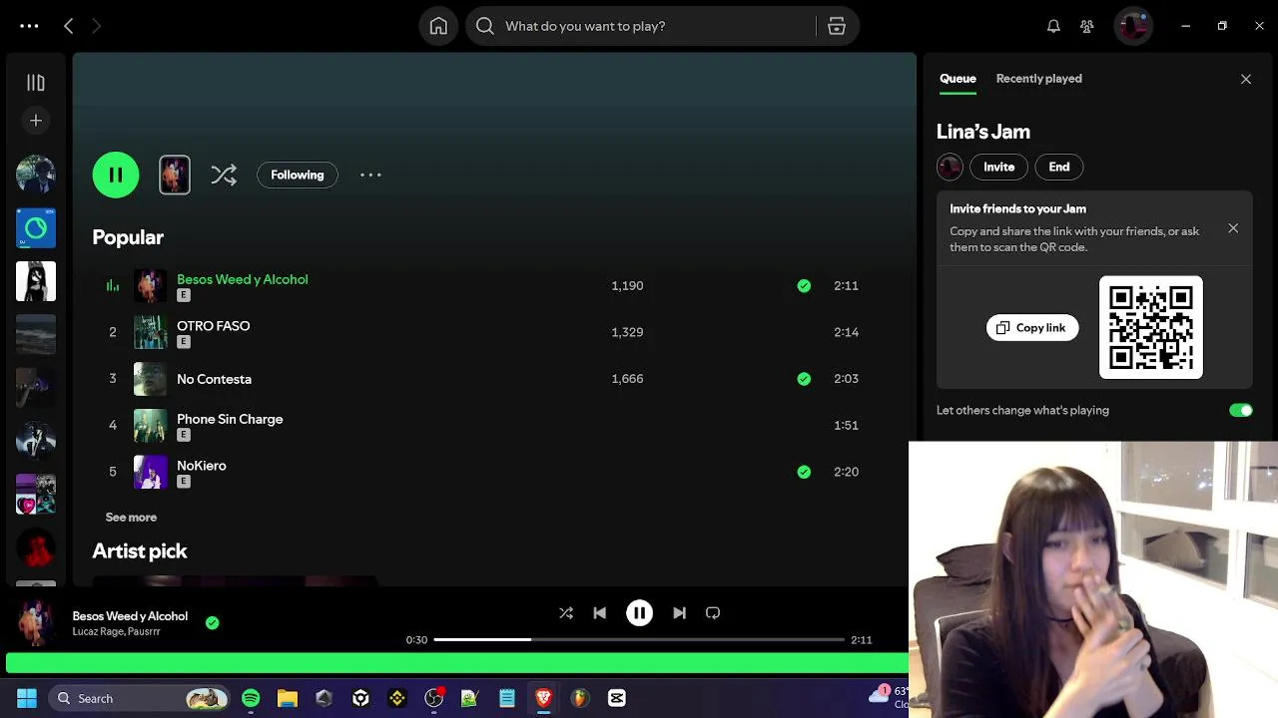1278x718 pixels.
Task: Click the Following button
Action: pyautogui.click(x=298, y=175)
